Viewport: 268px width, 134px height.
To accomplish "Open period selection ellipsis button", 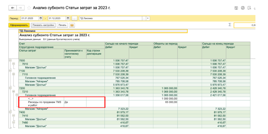I will [75, 18].
